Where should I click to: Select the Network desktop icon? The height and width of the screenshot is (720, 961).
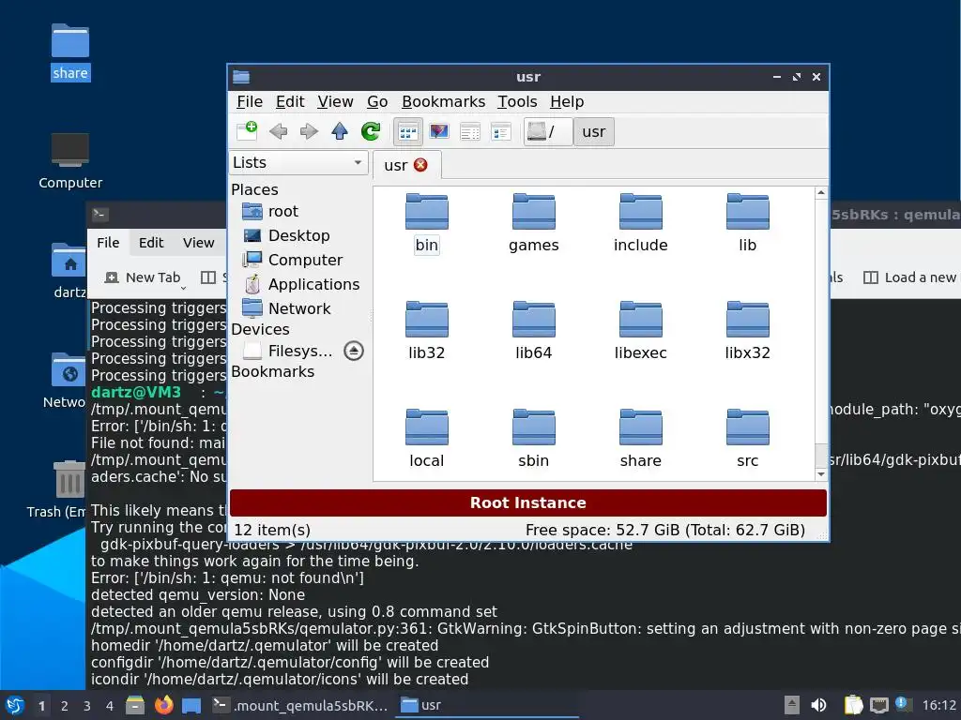pyautogui.click(x=64, y=381)
